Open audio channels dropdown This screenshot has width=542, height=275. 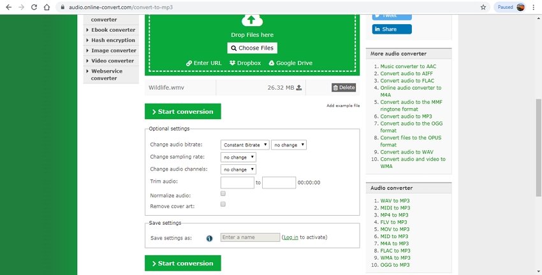click(x=238, y=169)
